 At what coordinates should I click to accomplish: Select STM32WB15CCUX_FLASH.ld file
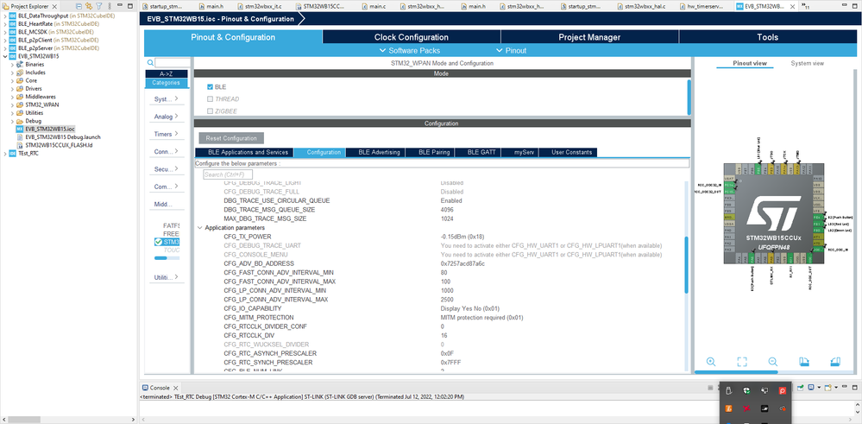pyautogui.click(x=59, y=145)
